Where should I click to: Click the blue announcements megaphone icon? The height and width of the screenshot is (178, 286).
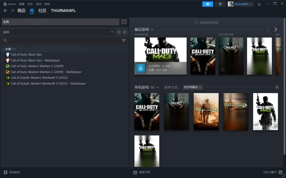(x=207, y=4)
